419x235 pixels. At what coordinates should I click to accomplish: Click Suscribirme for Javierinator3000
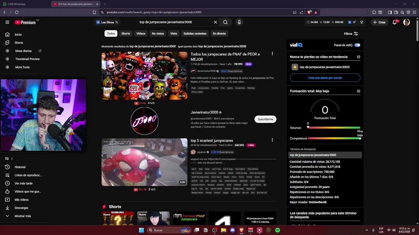point(265,119)
